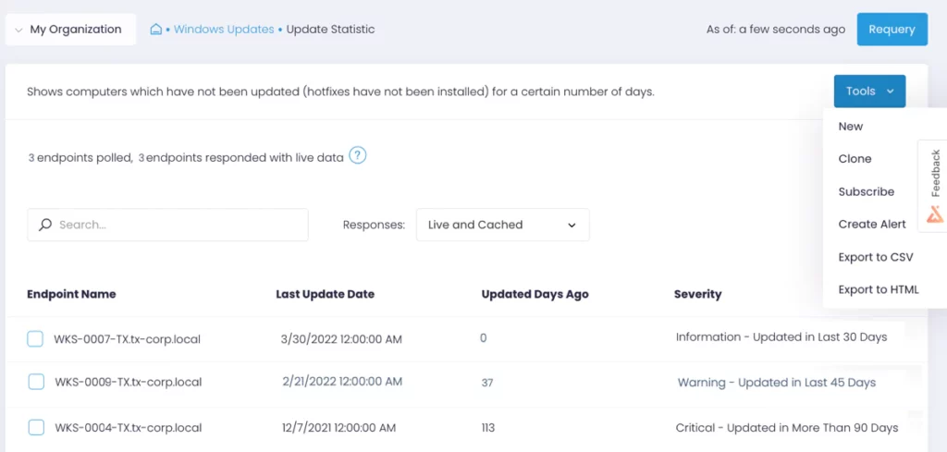Click the home icon in breadcrumb
Viewport: 947px width, 452px height.
pyautogui.click(x=155, y=29)
